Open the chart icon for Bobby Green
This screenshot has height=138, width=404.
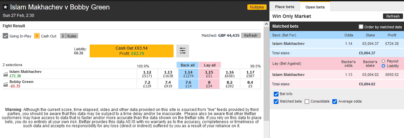click(5, 84)
